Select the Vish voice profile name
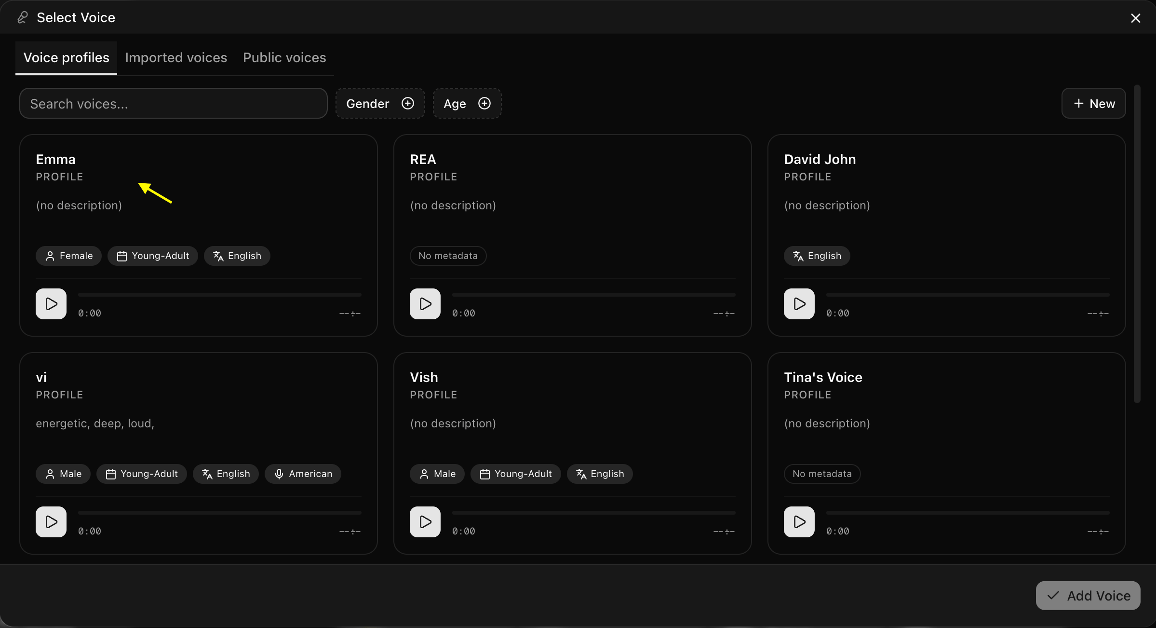This screenshot has height=628, width=1156. pos(424,377)
